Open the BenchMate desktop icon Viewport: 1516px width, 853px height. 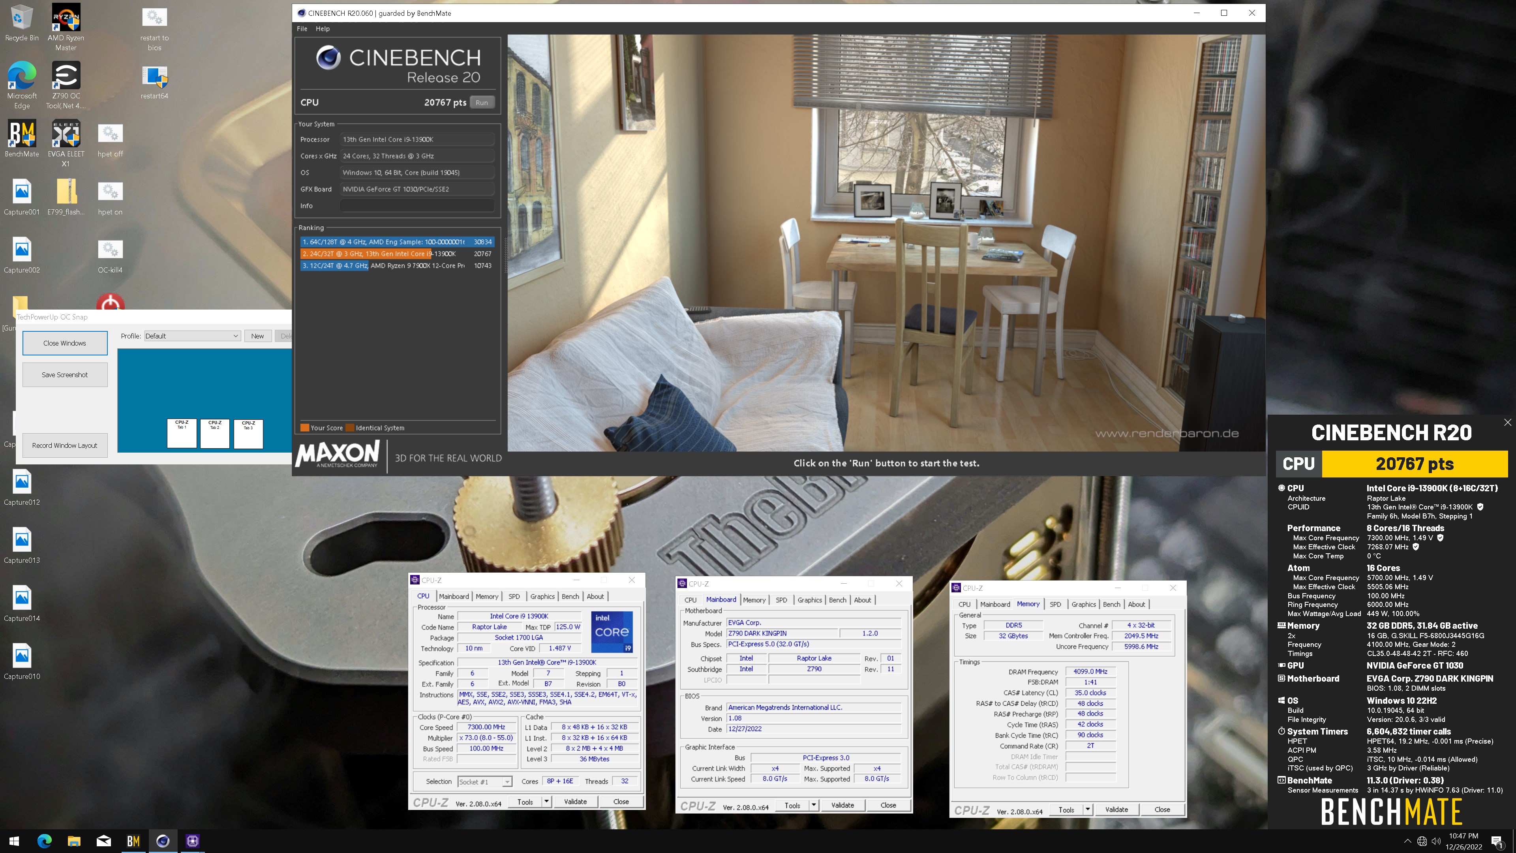point(22,139)
